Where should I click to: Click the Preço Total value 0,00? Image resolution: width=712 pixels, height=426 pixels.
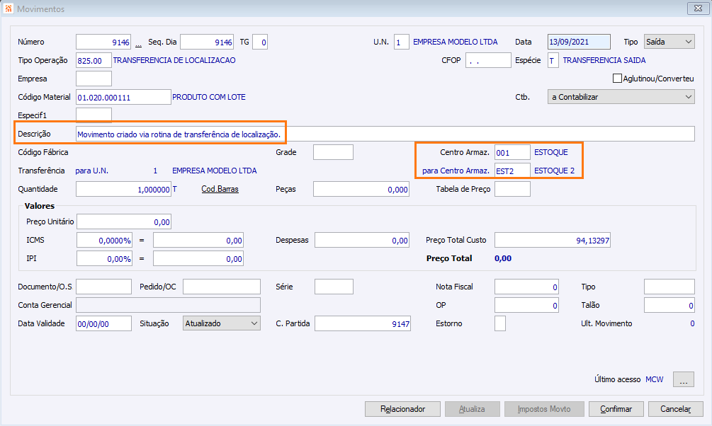pos(503,258)
